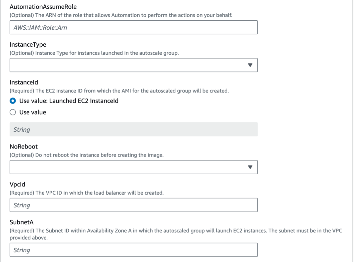354x263 pixels.
Task: Focus the AutomationAssumeRole ARN input field
Action: coord(133,27)
